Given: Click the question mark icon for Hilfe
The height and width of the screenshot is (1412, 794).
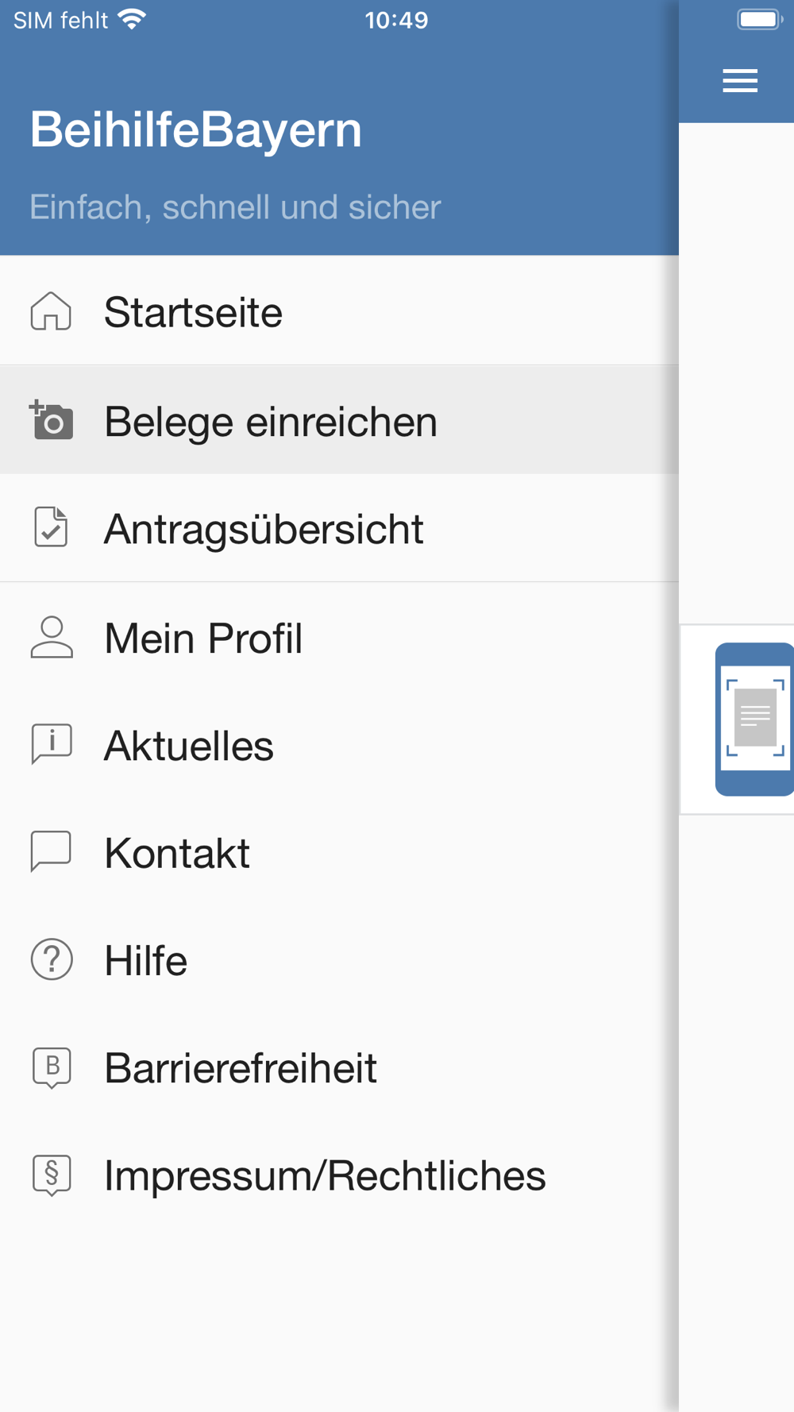Looking at the screenshot, I should [x=52, y=959].
